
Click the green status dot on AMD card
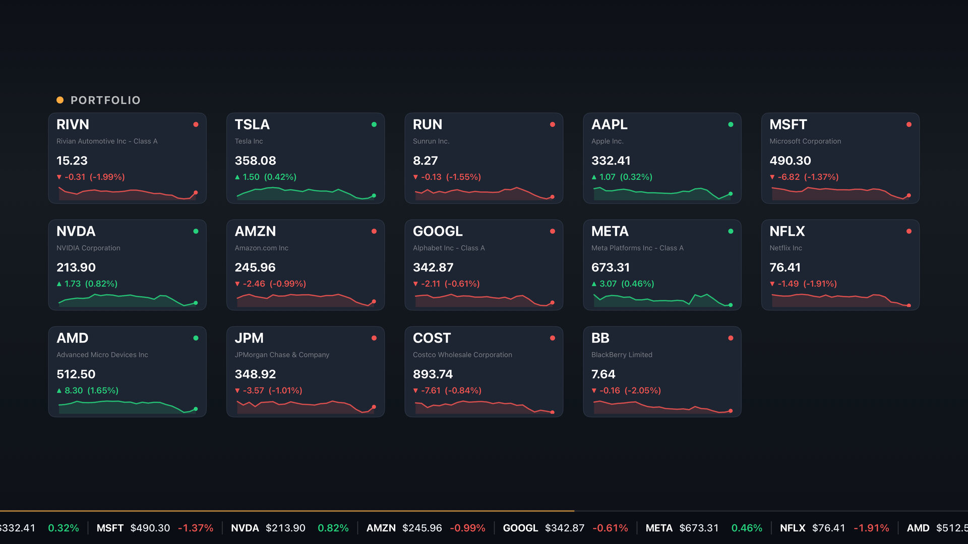[196, 338]
